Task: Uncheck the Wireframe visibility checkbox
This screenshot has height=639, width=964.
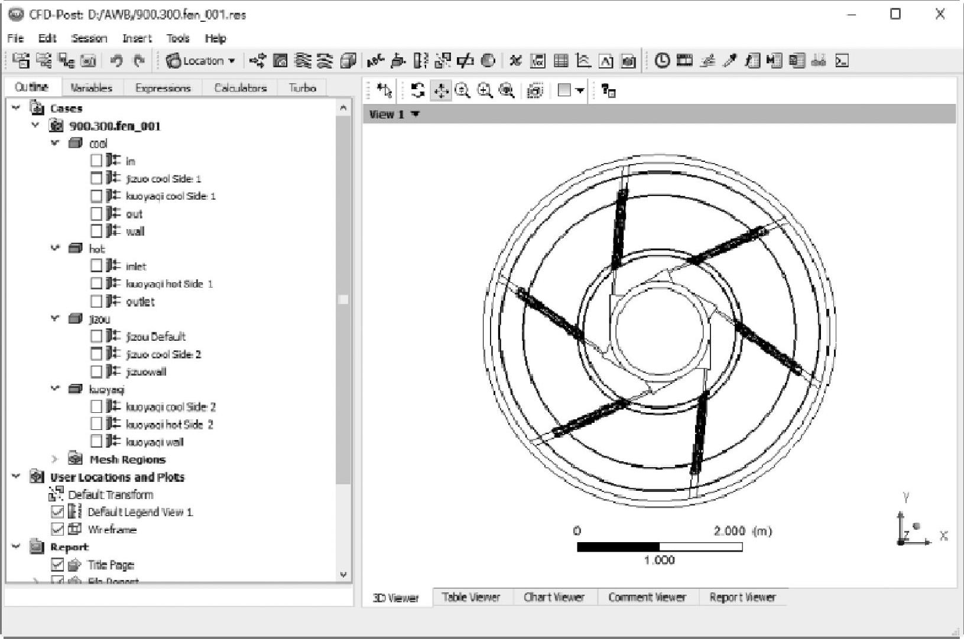Action: pyautogui.click(x=57, y=529)
